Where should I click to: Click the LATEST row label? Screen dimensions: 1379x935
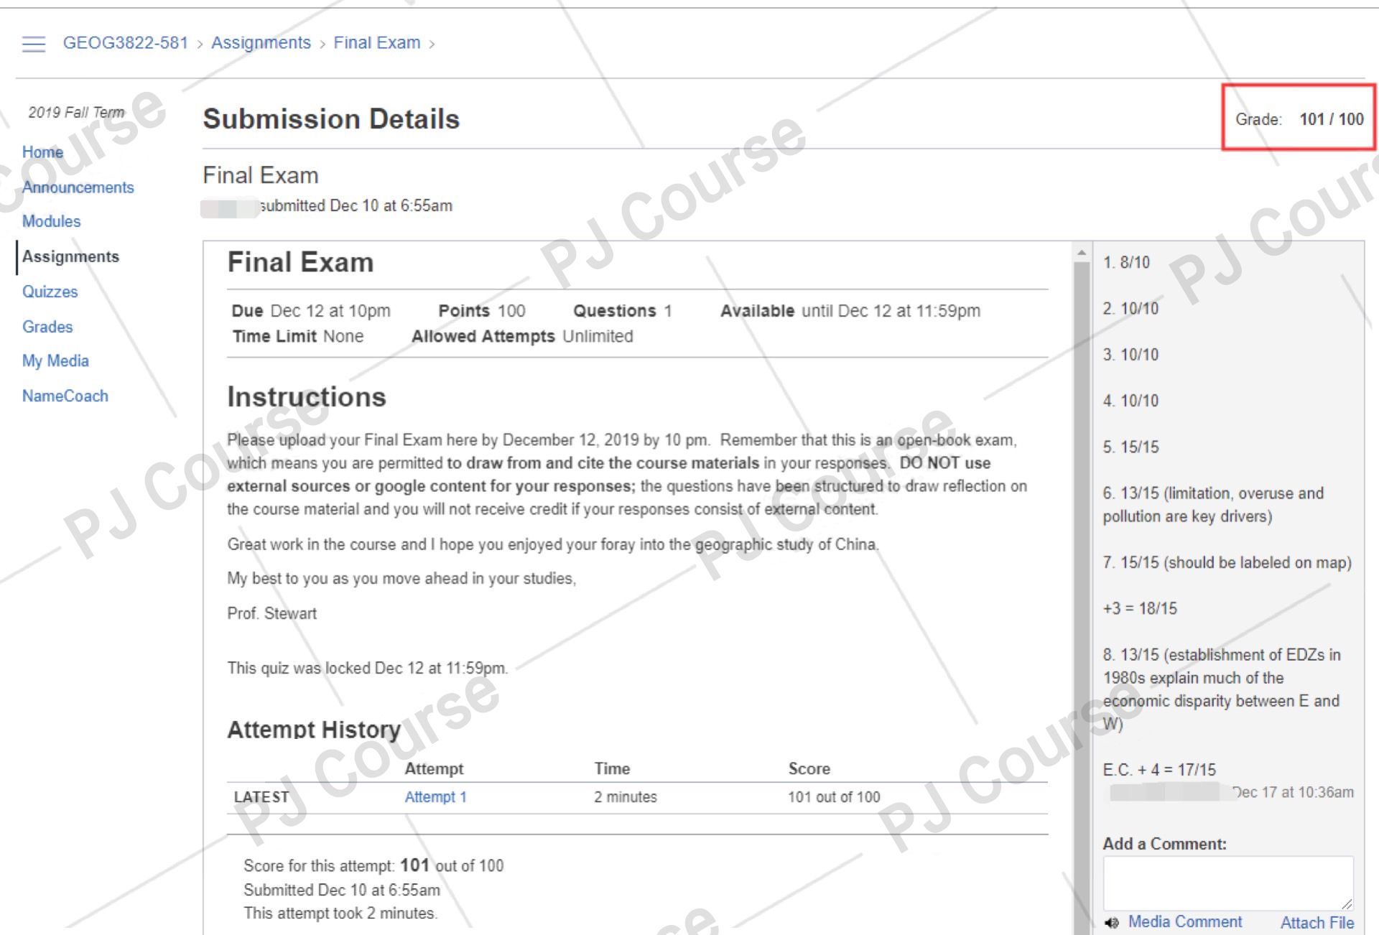261,797
